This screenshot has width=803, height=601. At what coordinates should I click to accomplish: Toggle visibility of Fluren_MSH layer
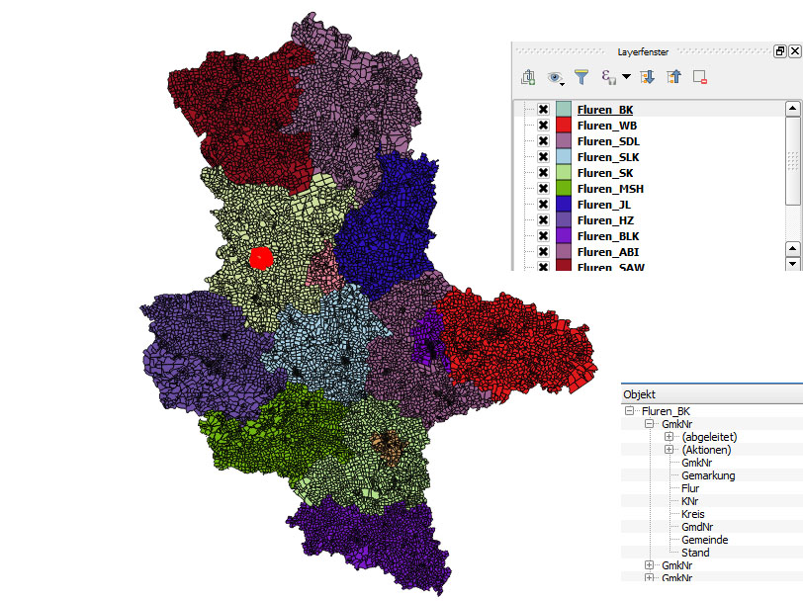click(543, 189)
